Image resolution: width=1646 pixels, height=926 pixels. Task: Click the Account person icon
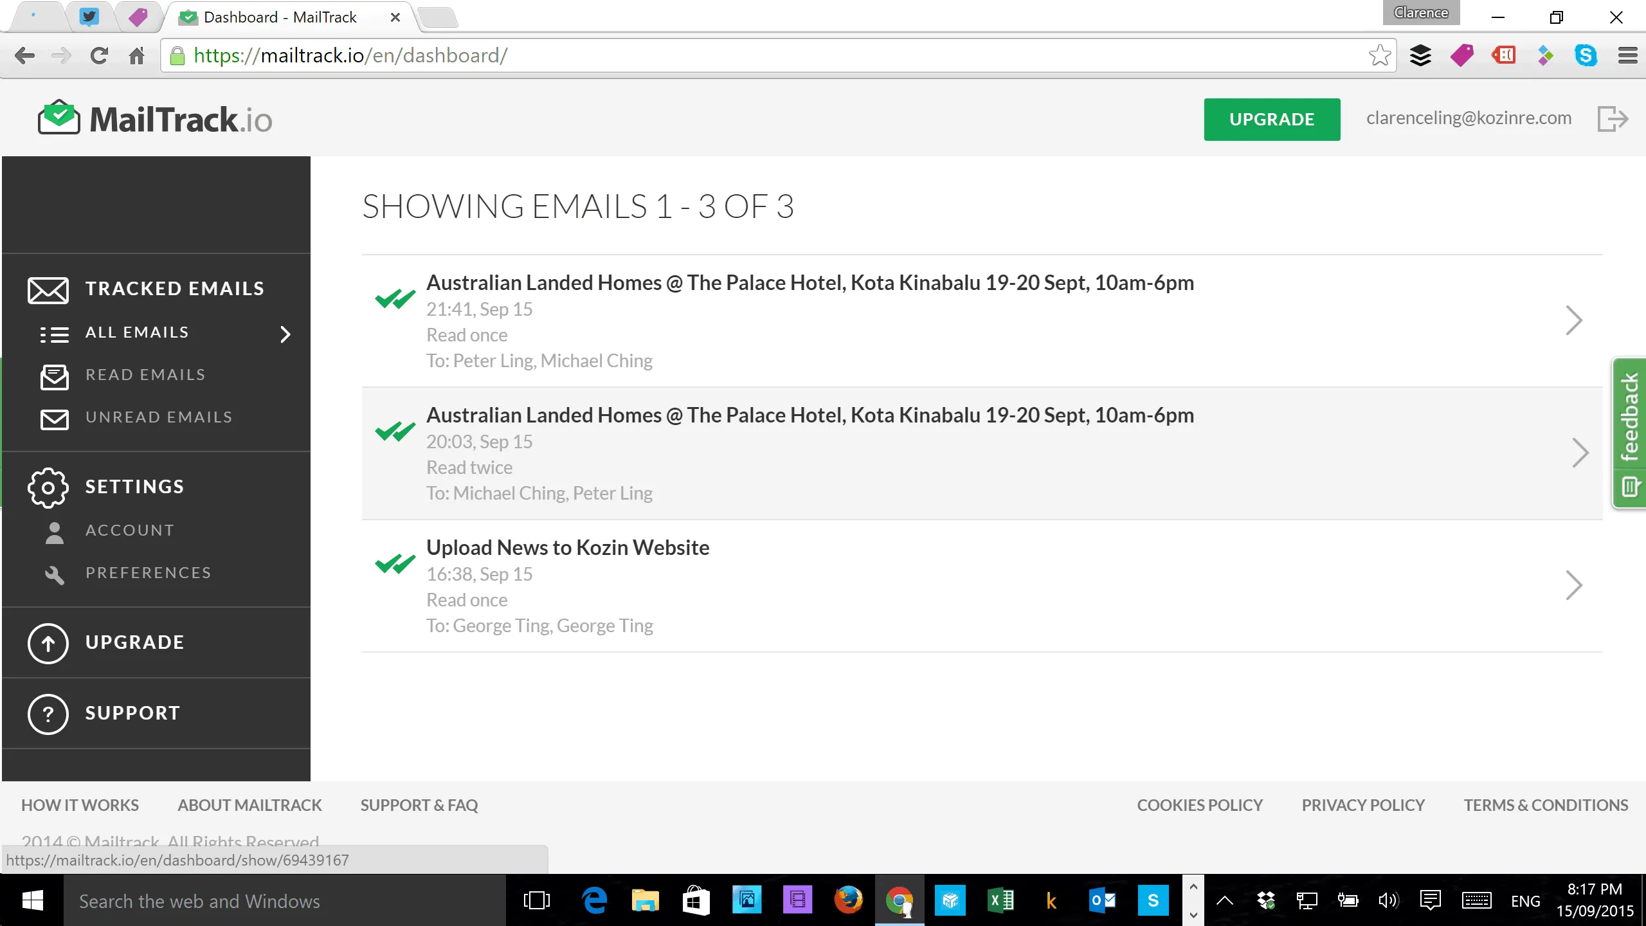tap(55, 532)
